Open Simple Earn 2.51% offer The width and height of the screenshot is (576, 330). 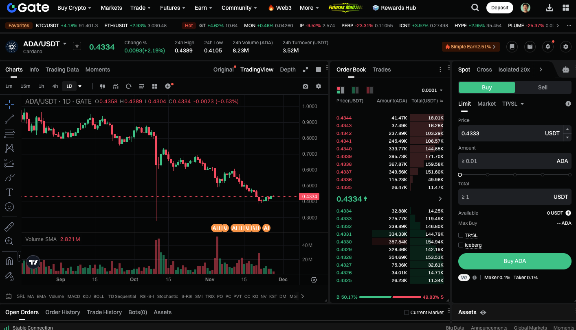[471, 47]
